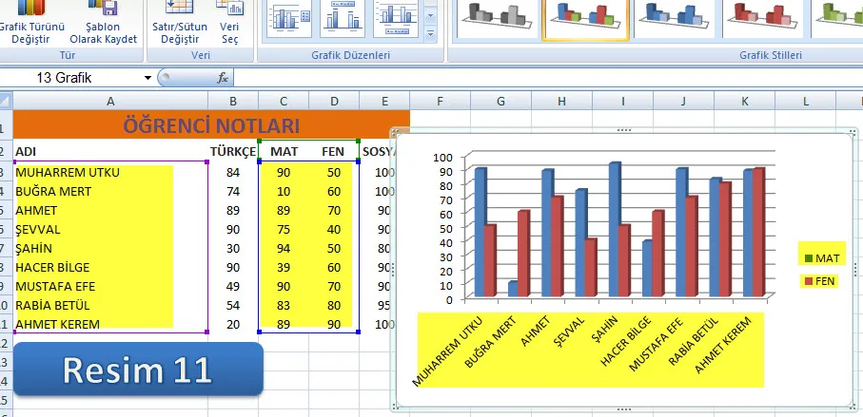Click the MAT legend entry
This screenshot has width=863, height=417.
(821, 257)
